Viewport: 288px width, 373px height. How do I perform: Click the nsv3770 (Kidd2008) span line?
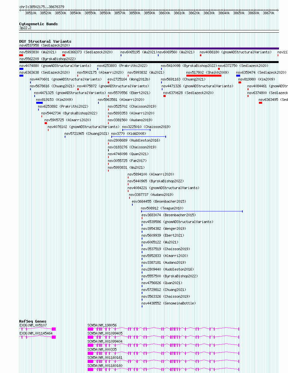[x=138, y=136]
